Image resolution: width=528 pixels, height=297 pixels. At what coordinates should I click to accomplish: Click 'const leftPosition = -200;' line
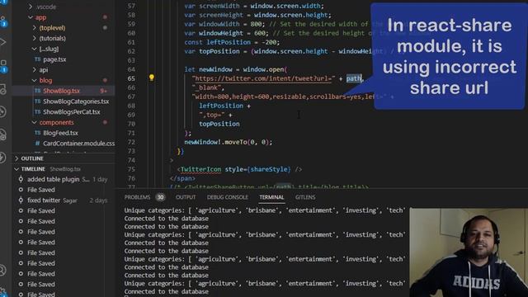click(x=232, y=42)
